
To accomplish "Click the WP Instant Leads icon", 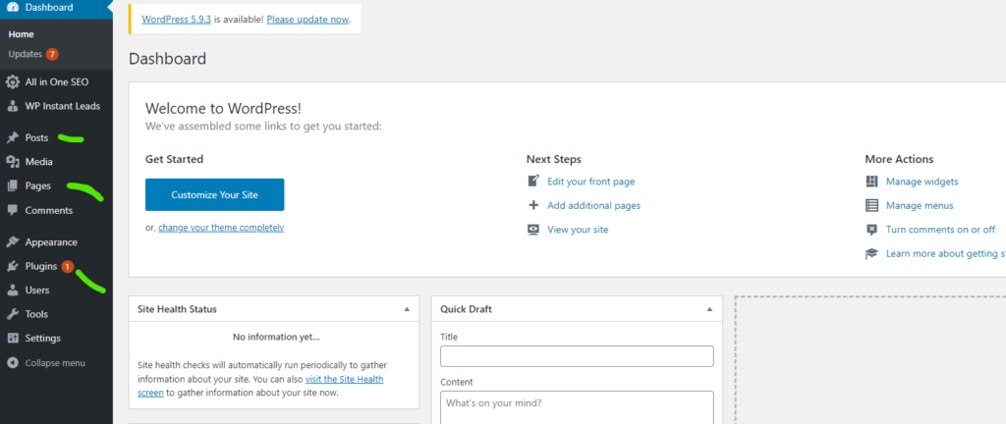I will (12, 106).
